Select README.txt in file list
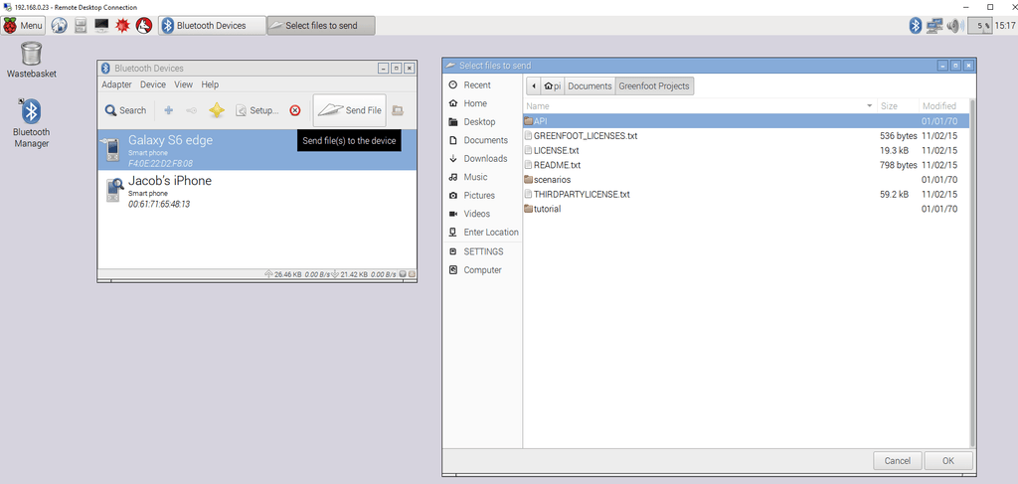This screenshot has height=484, width=1018. point(557,165)
